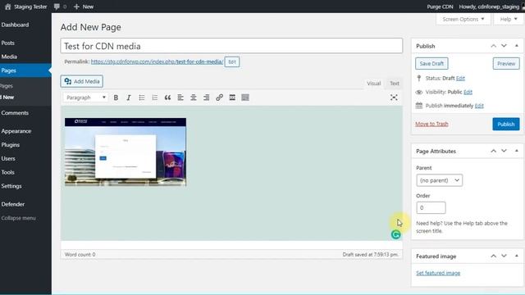Click Staging Tester site name
The height and width of the screenshot is (295, 525).
click(x=30, y=7)
